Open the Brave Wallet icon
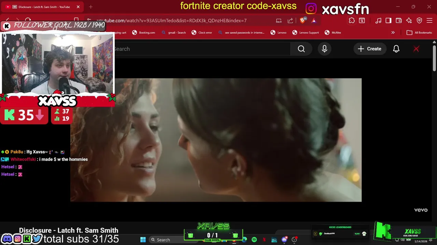Viewport: 437px width, 245px height. [399, 20]
